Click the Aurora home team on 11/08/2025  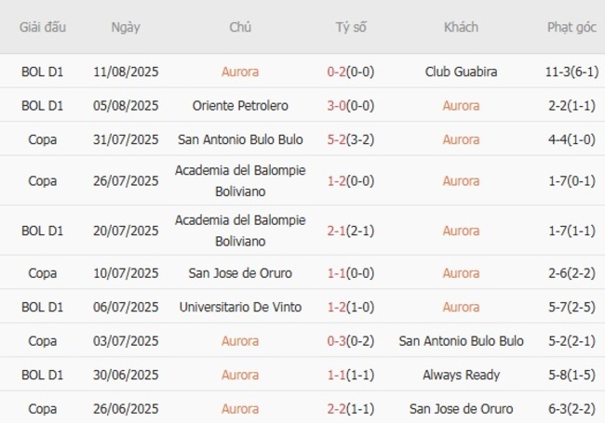pyautogui.click(x=240, y=72)
